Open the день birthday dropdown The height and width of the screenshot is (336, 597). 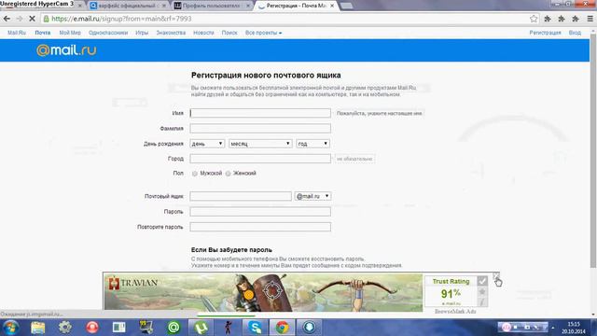tap(207, 144)
